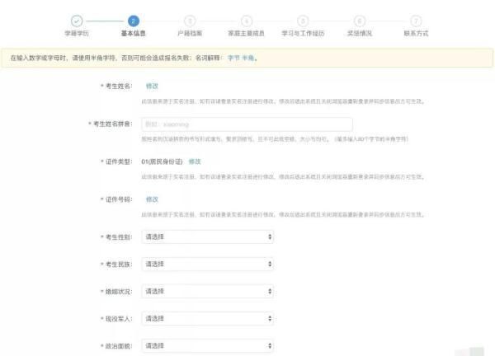Screen dimensions: 495x356
Task: Select step 2 circle for 基本信息
Action: [x=133, y=21]
